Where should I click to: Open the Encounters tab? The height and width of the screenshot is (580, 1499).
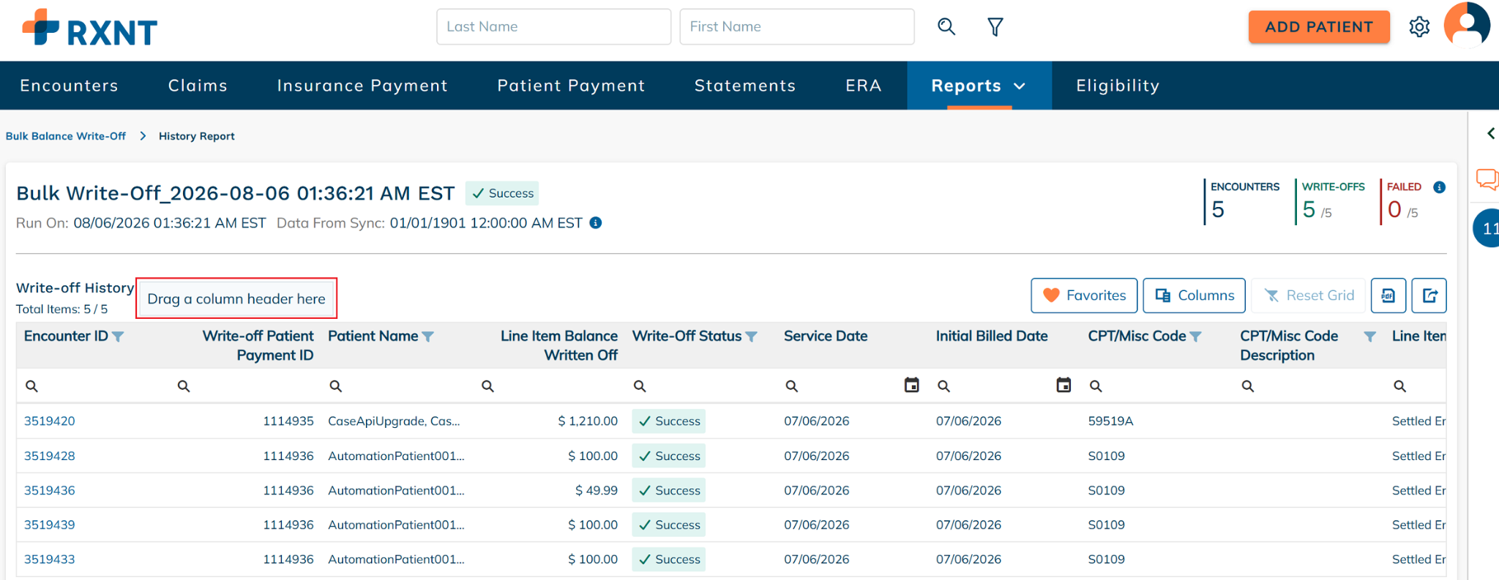coord(69,86)
